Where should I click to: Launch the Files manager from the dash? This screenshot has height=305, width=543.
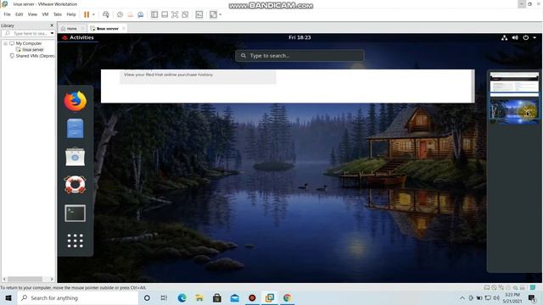[76, 129]
